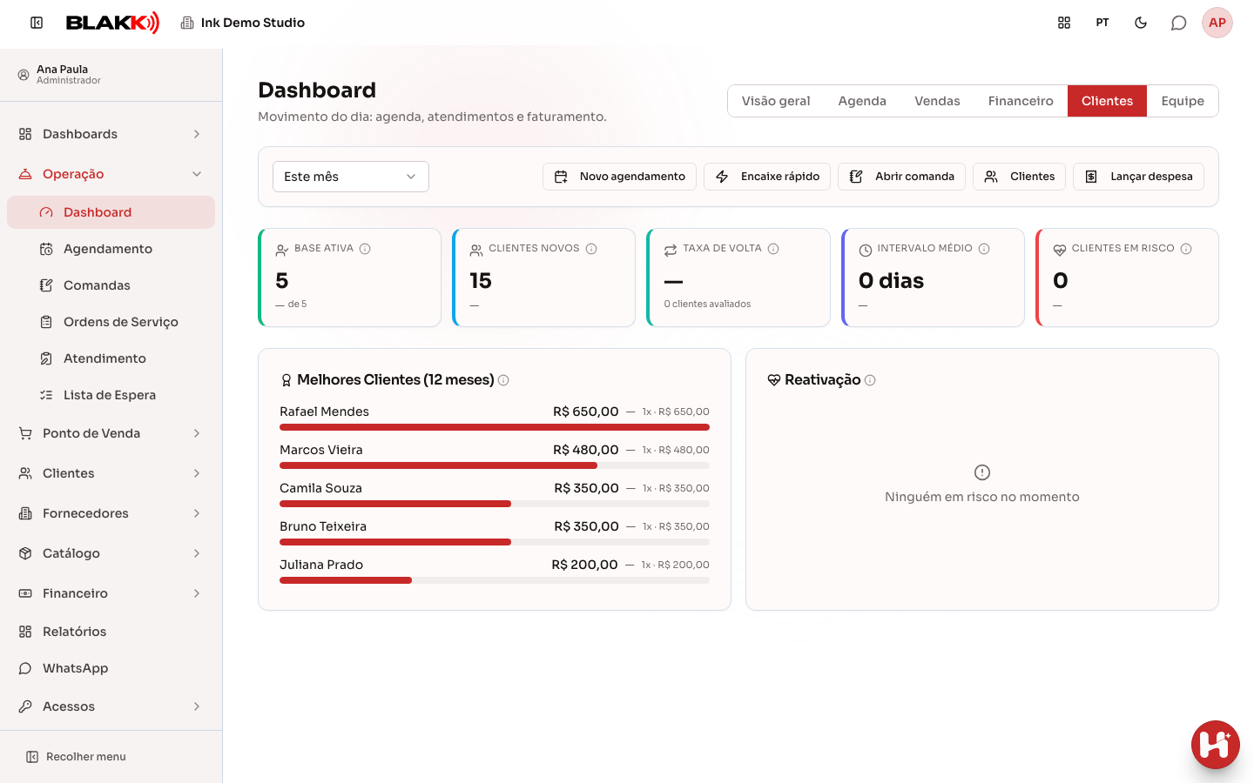Expand the Fornecedores section
The width and height of the screenshot is (1254, 783).
tap(111, 513)
